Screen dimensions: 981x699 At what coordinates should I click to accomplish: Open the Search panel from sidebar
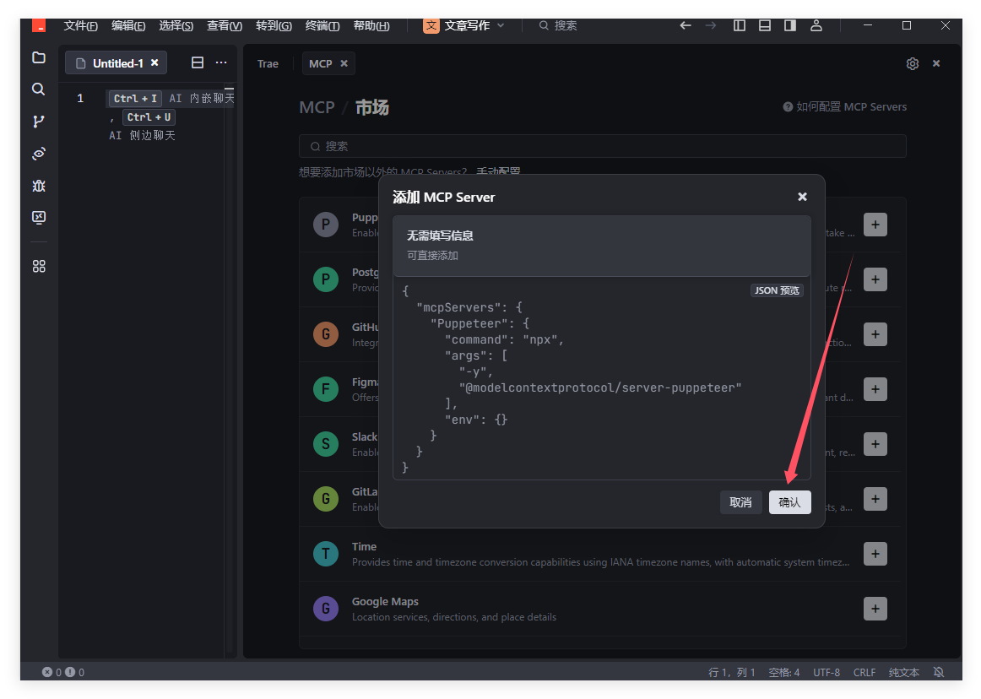38,89
